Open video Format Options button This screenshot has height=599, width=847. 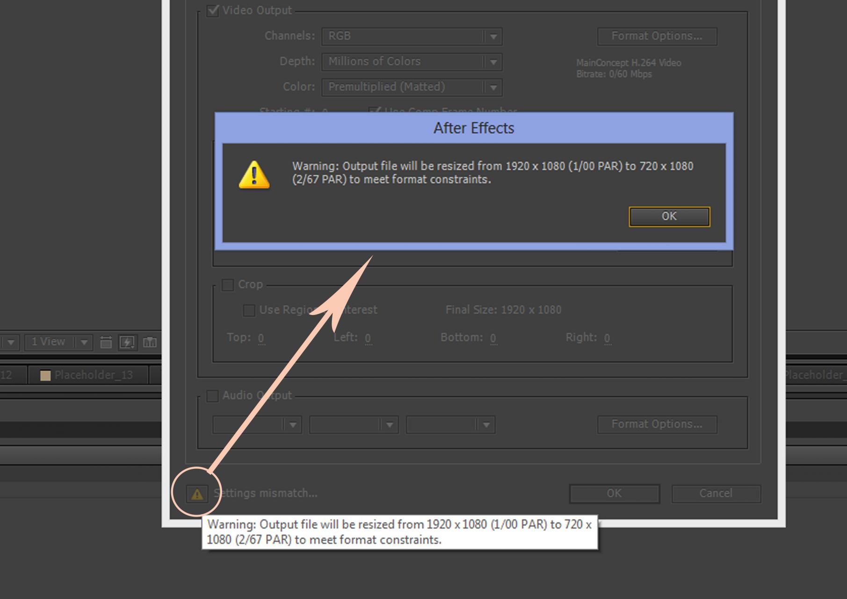657,36
